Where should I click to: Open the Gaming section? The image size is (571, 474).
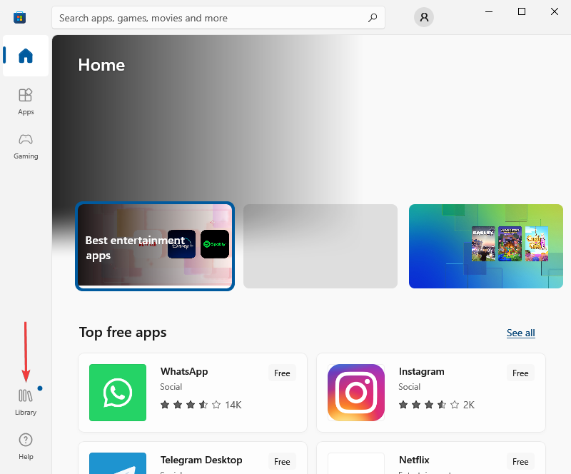point(26,146)
